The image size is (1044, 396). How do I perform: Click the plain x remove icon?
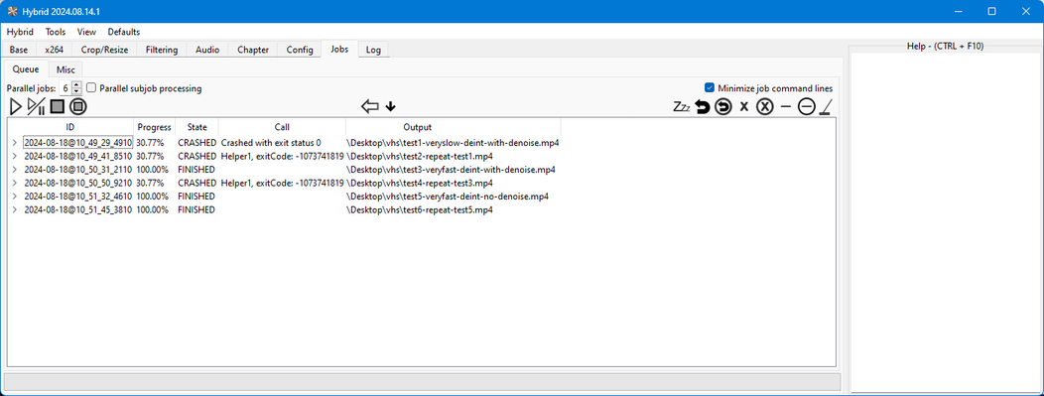pyautogui.click(x=744, y=106)
